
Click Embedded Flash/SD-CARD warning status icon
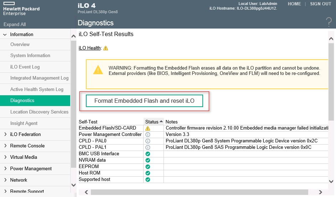(x=148, y=128)
